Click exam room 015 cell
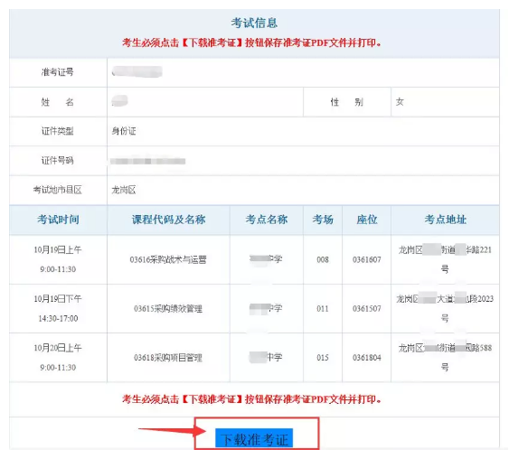The height and width of the screenshot is (459, 509). pos(323,358)
